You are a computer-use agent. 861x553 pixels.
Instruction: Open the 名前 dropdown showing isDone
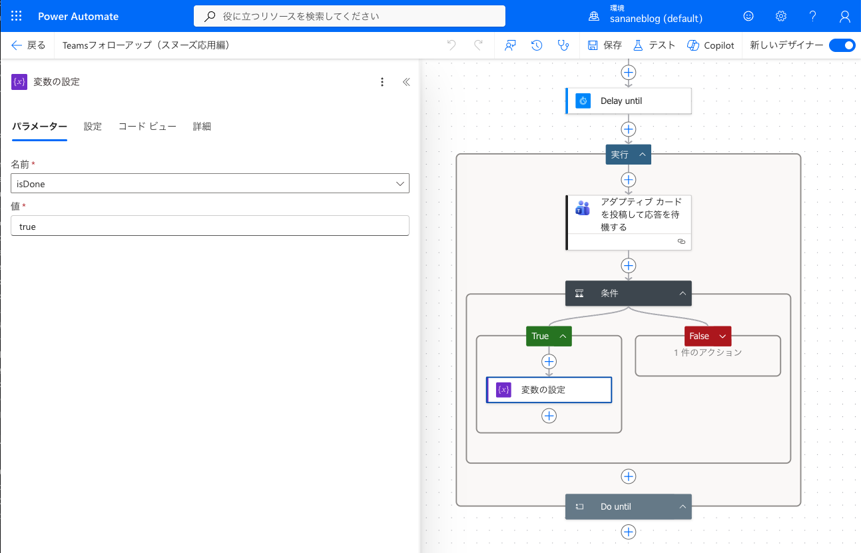click(x=210, y=183)
